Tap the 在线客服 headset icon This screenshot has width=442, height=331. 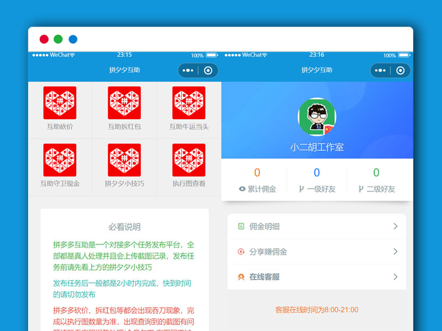coord(240,277)
